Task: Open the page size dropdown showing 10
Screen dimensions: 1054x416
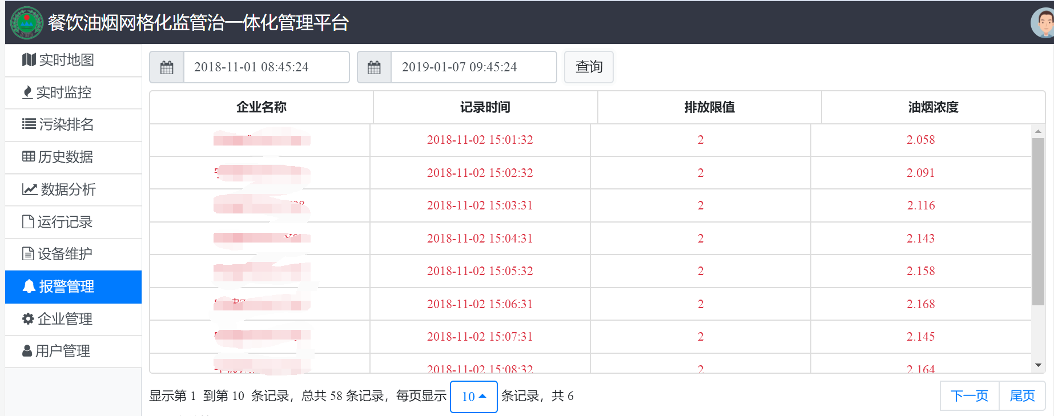Action: 473,397
